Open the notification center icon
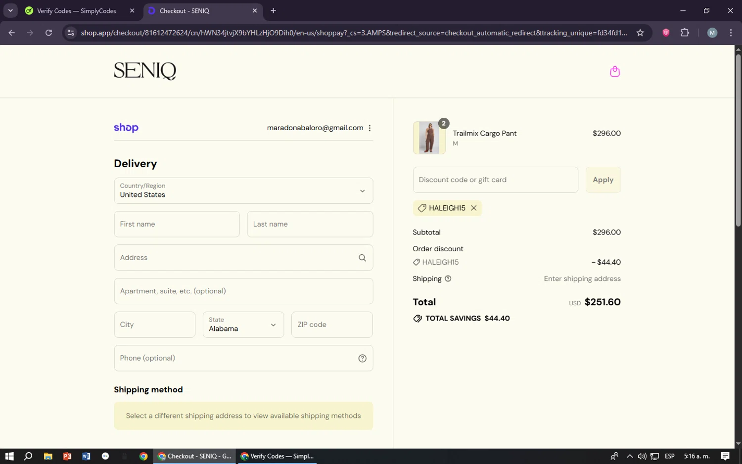This screenshot has width=742, height=464. 725,456
